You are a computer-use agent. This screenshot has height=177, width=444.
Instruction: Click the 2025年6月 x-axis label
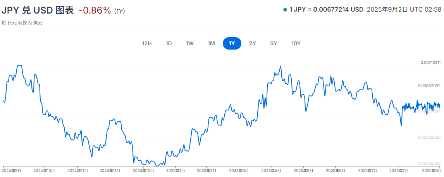[x=336, y=171]
